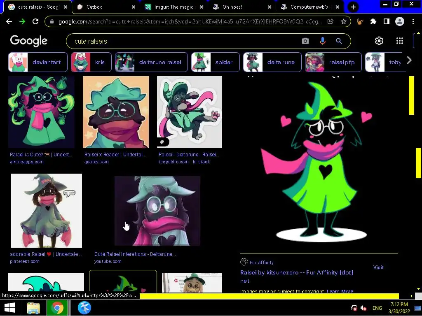Open the Extensions puzzle icon
422x316 pixels.
[x=373, y=21]
